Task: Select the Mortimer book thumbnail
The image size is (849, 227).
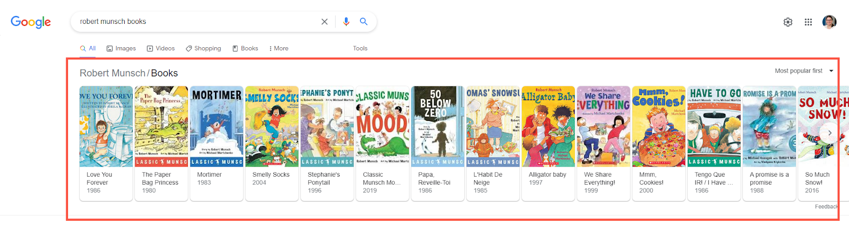Action: 216,126
